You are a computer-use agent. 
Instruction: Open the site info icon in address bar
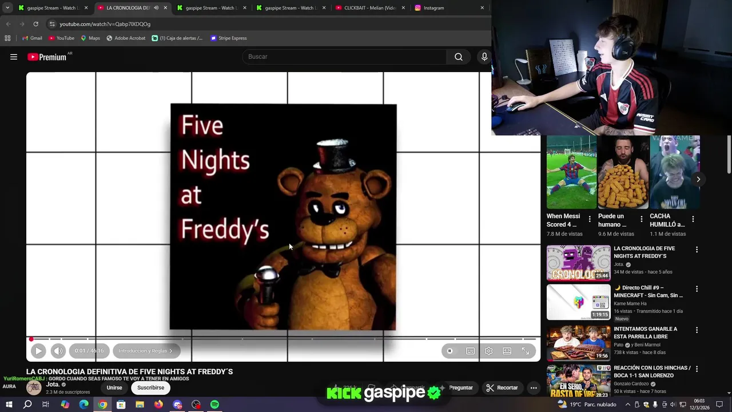52,24
